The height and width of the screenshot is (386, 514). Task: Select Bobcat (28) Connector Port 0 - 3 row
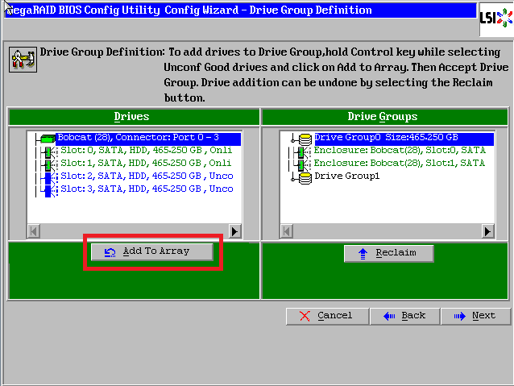click(x=148, y=138)
